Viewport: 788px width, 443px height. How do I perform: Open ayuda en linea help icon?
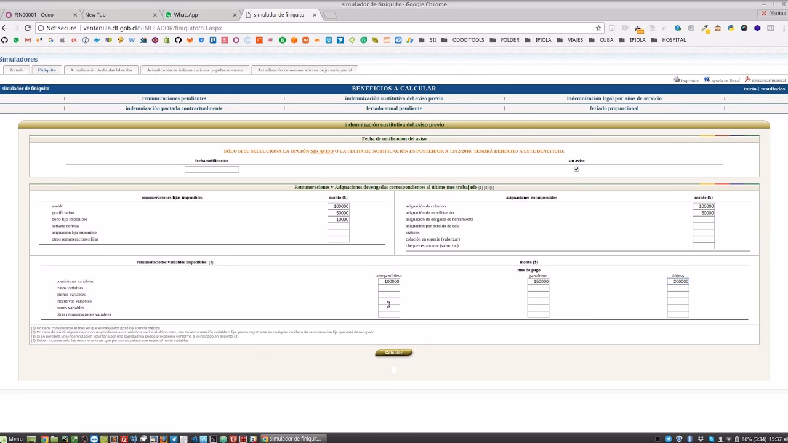[x=707, y=80]
